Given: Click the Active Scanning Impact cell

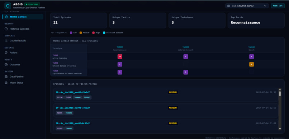Looking at the screenshot, I should tap(251, 57).
